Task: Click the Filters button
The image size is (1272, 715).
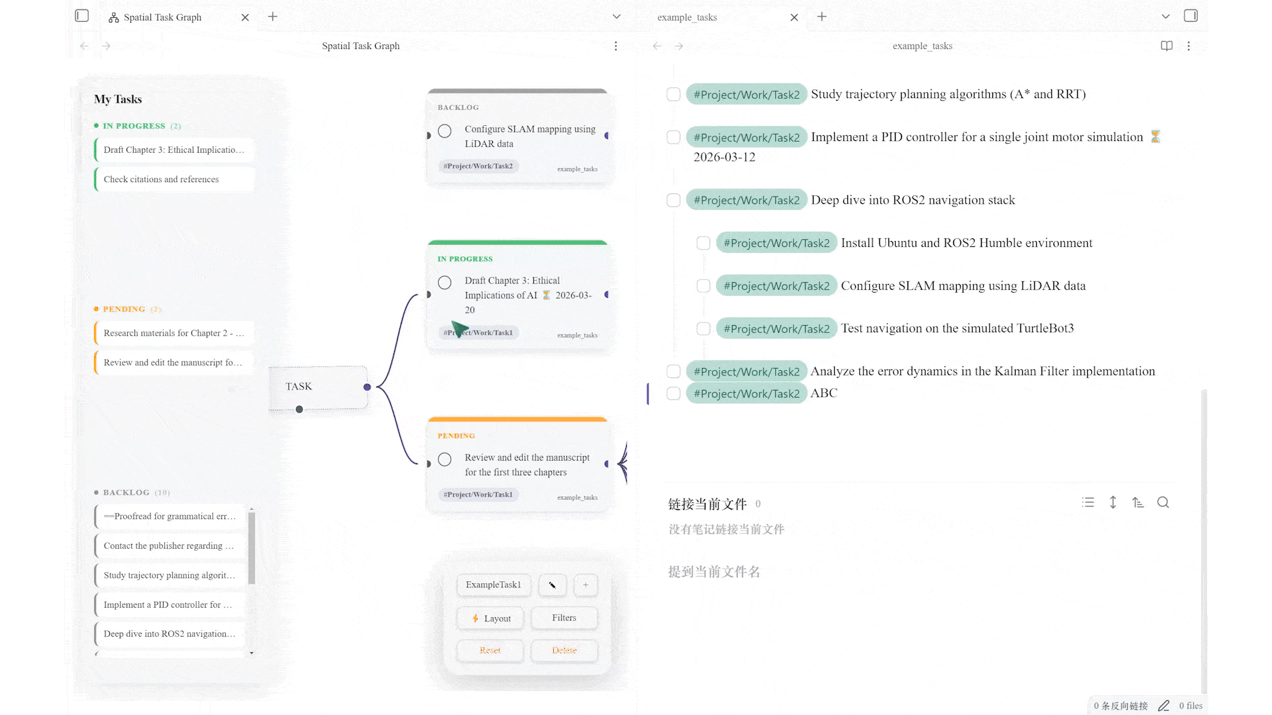Action: (564, 618)
